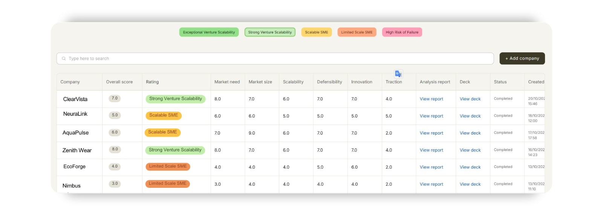Open NeuraLink's View deck link
The image size is (603, 210).
tap(470, 116)
